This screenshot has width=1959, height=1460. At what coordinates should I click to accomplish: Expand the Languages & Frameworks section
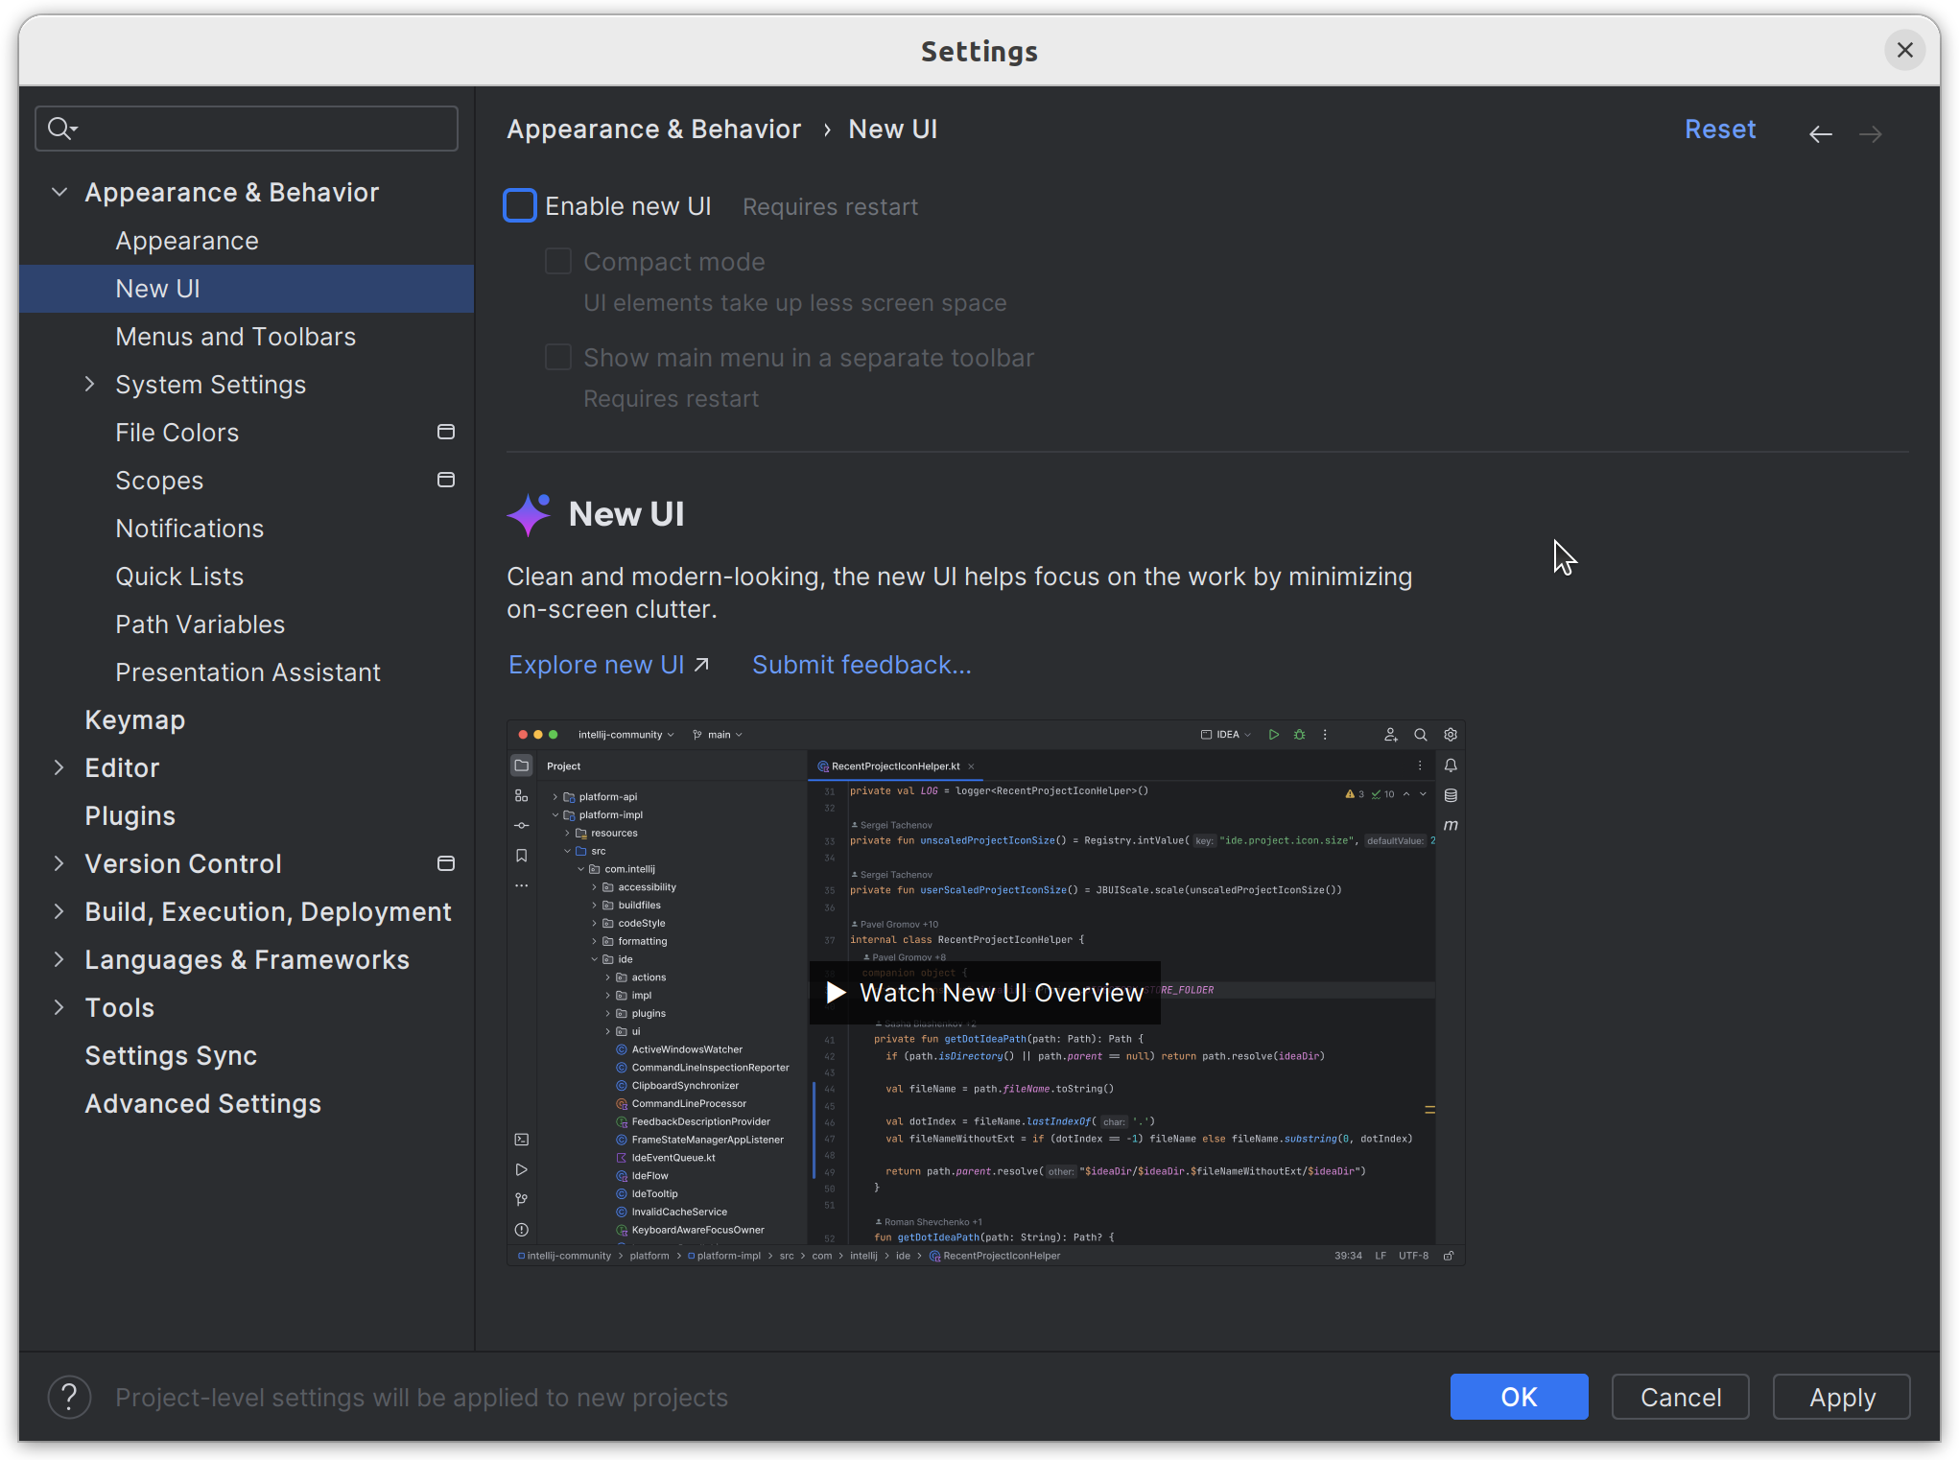[59, 959]
